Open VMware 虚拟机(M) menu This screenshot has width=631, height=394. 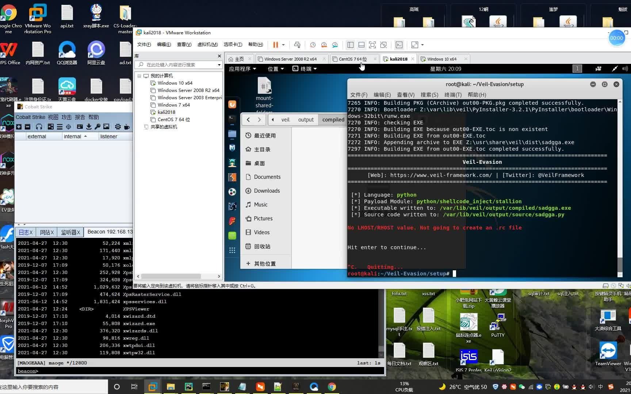click(207, 45)
